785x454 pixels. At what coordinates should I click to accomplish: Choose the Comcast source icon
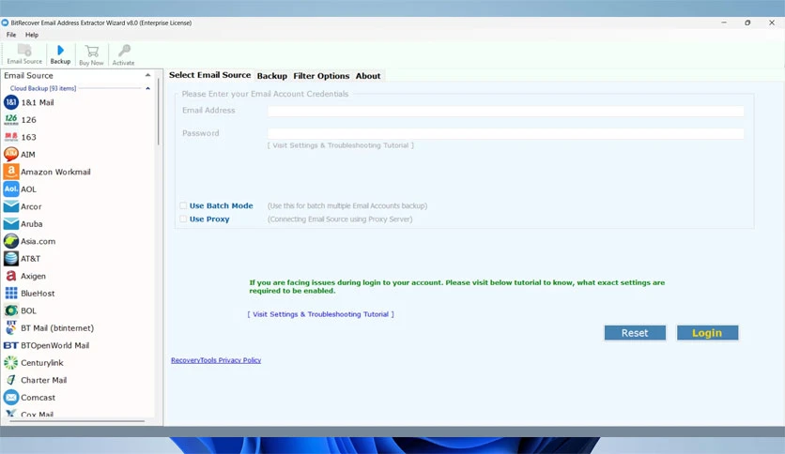tap(11, 398)
